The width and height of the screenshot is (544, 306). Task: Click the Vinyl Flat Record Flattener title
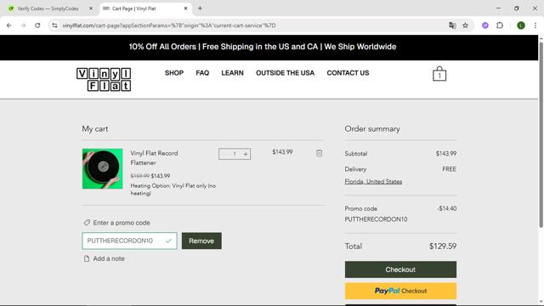154,158
